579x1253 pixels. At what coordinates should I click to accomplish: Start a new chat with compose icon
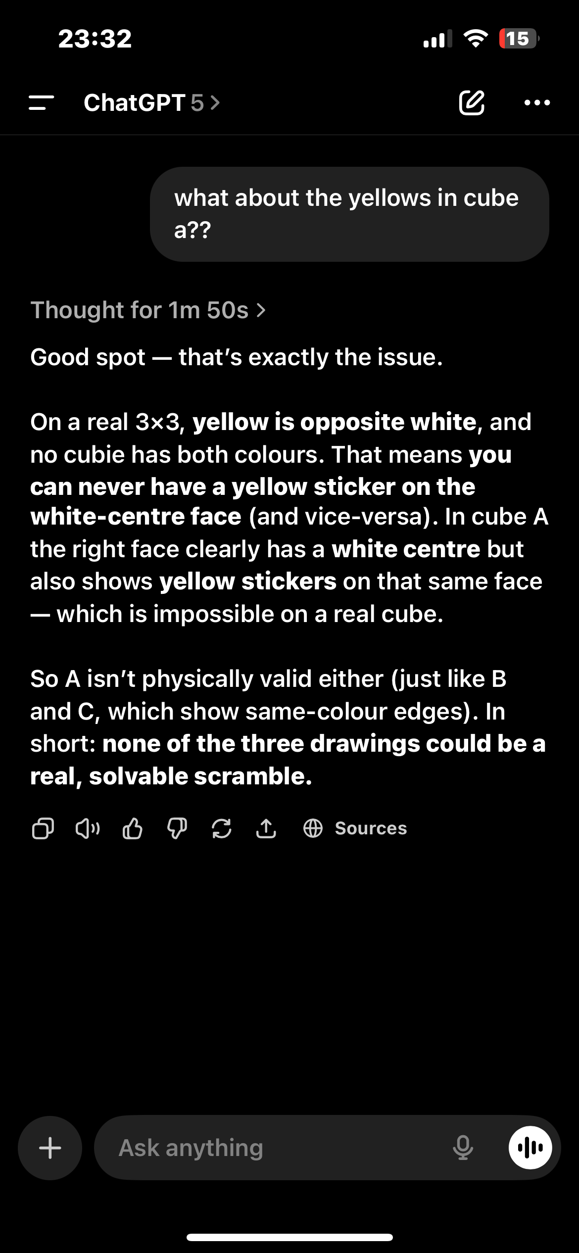pos(472,103)
